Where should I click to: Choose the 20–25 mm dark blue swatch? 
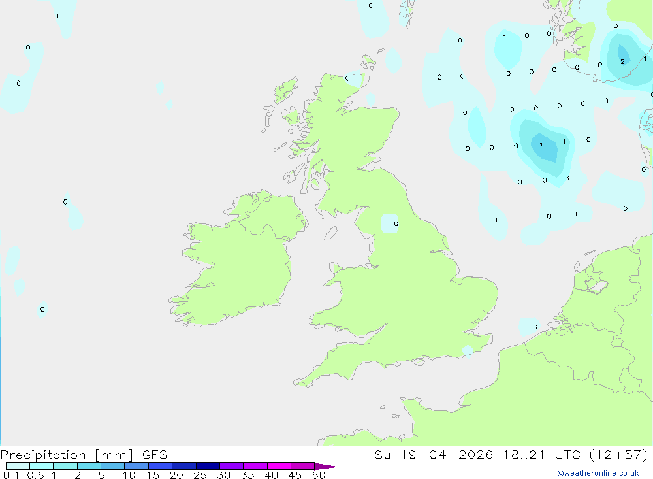coord(184,466)
